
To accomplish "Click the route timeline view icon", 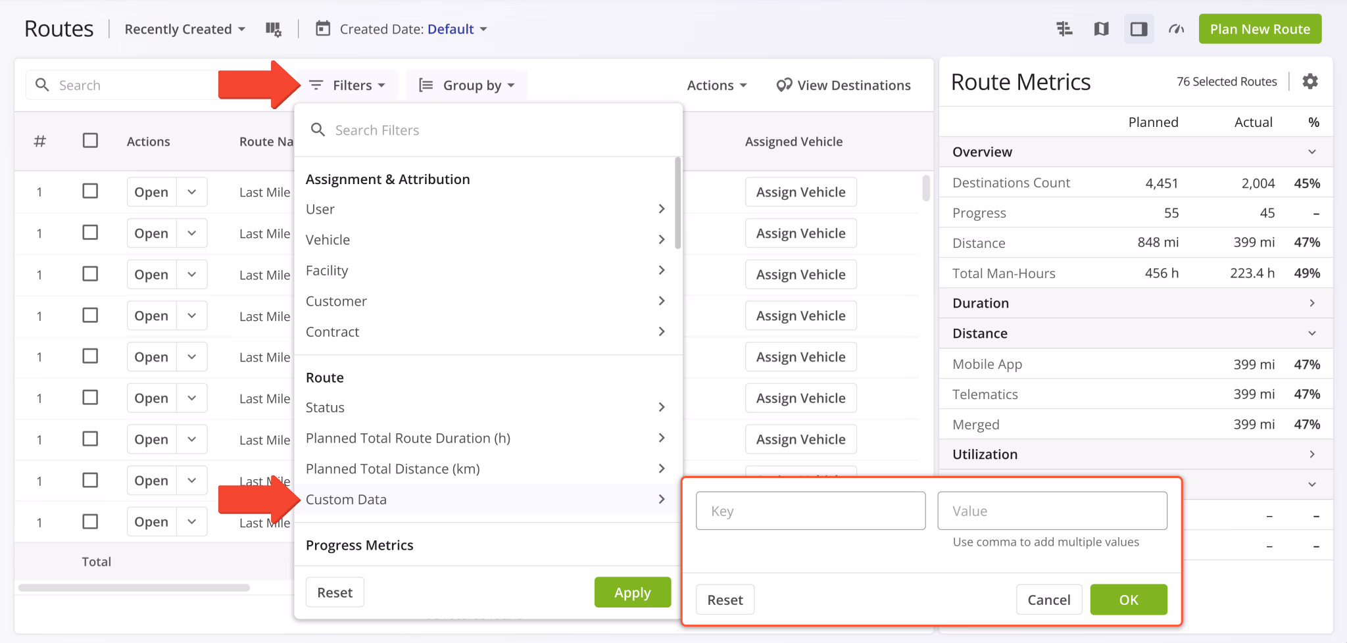I will point(1064,28).
